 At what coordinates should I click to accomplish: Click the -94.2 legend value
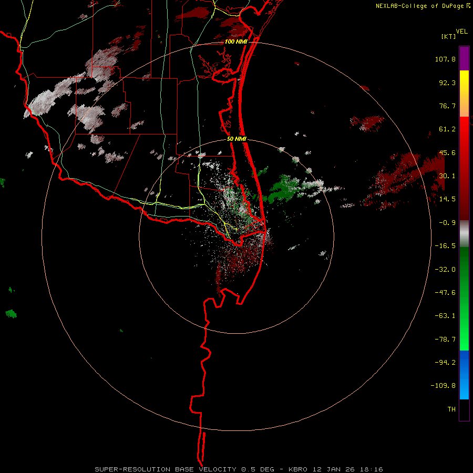coord(445,363)
